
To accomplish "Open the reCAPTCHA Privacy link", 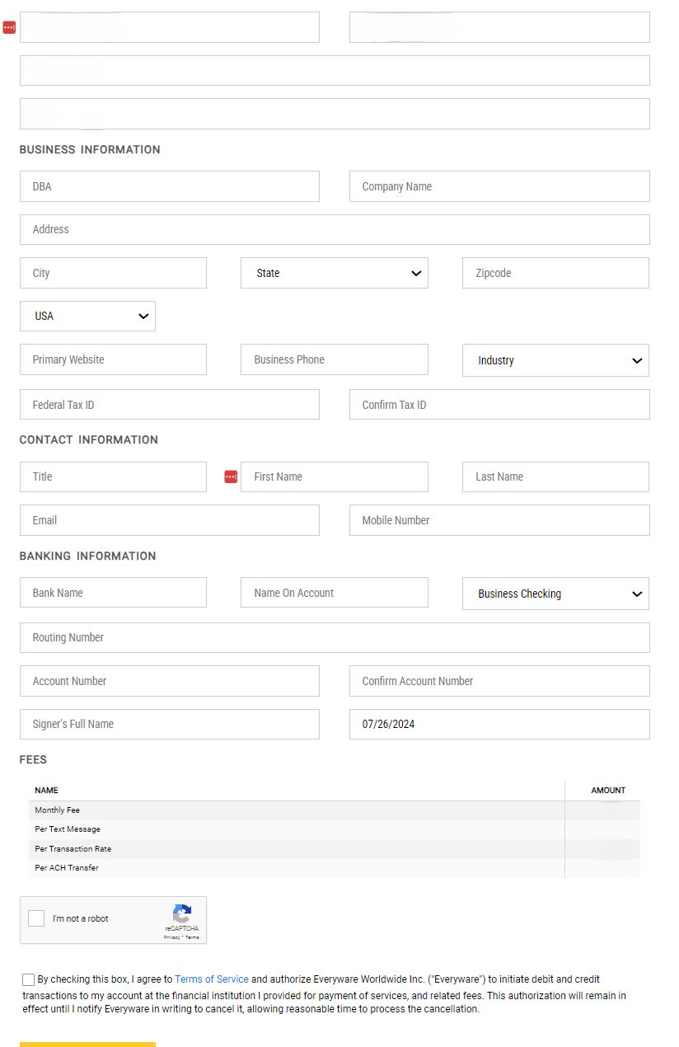I will pos(172,937).
